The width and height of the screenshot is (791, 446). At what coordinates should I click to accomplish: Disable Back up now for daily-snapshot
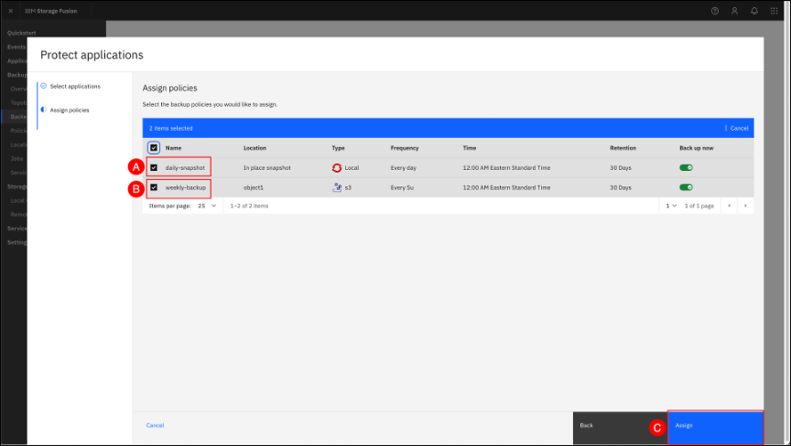(x=686, y=168)
